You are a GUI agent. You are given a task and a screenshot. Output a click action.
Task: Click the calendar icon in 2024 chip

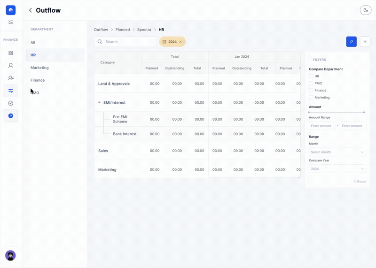[164, 42]
